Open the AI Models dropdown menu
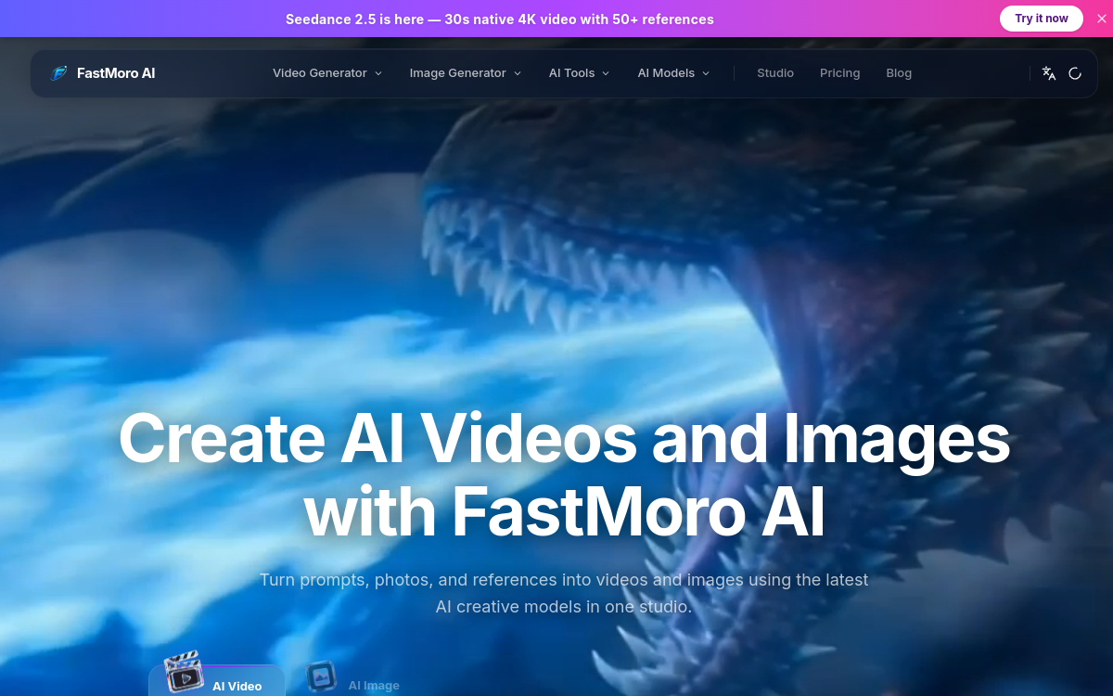1113x696 pixels. point(673,73)
